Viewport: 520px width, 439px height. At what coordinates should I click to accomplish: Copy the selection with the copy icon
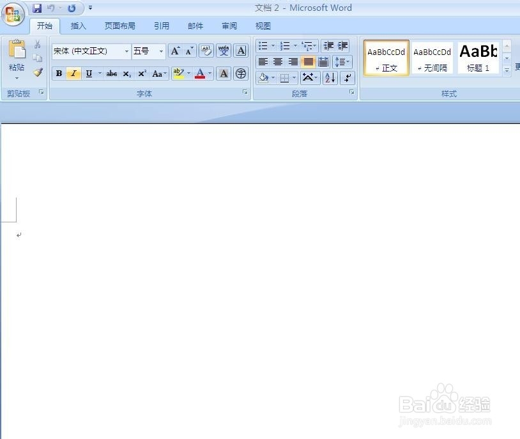38,58
